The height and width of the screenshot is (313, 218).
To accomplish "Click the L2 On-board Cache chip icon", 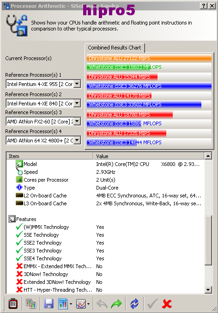I will click(19, 195).
